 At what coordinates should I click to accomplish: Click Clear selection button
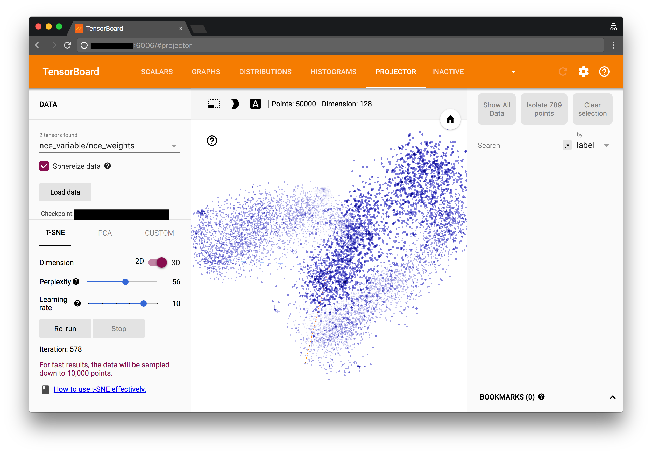pos(592,109)
